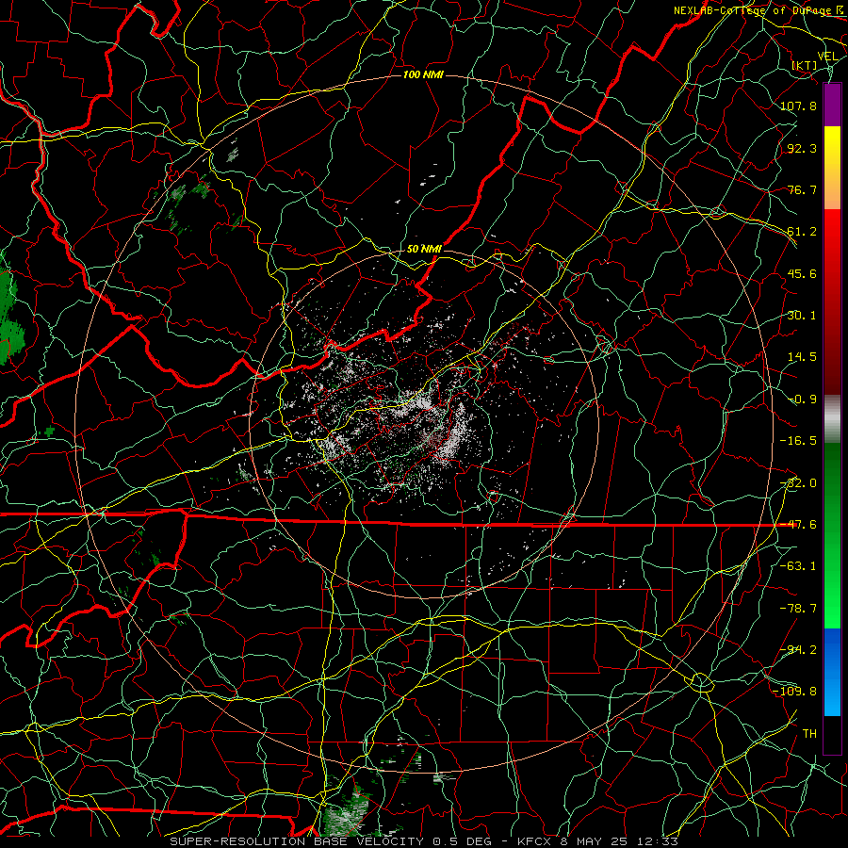Select the gray near-zero segment of color bar
The image size is (848, 848).
point(832,419)
